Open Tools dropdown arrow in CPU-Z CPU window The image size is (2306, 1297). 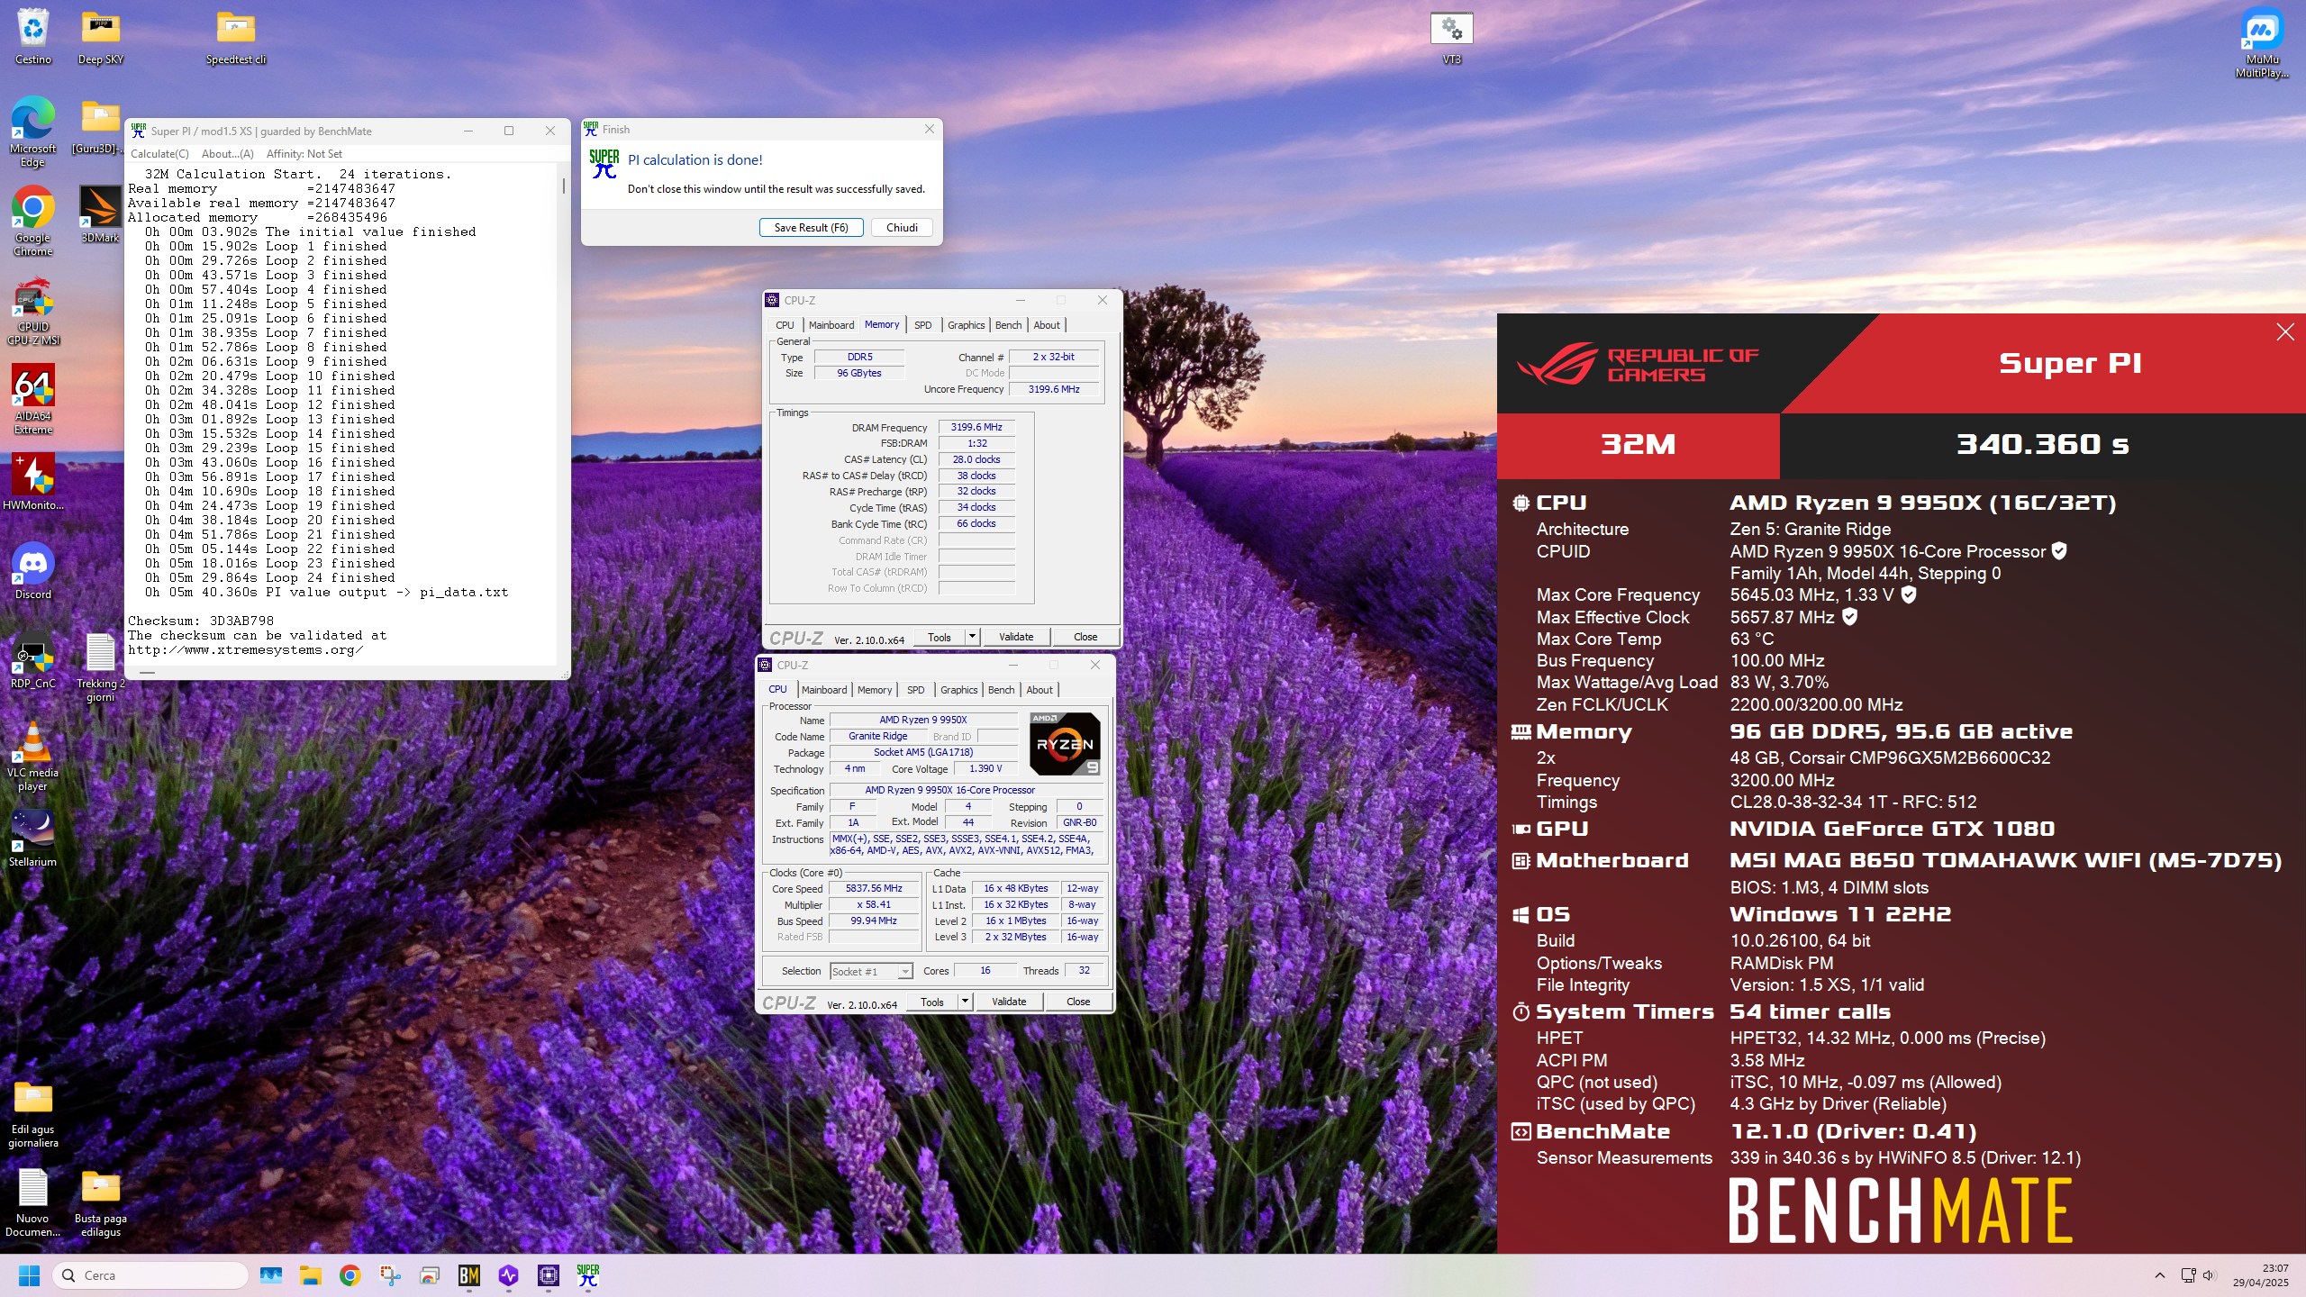965,1002
